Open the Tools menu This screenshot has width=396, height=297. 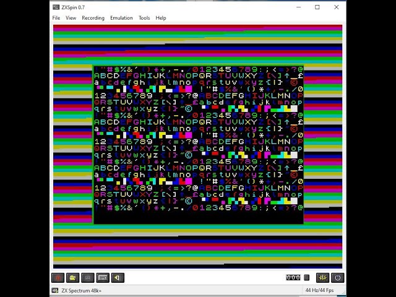pos(144,18)
